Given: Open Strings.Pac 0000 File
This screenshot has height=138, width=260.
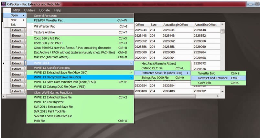Looking at the screenshot, I should (x=162, y=77).
